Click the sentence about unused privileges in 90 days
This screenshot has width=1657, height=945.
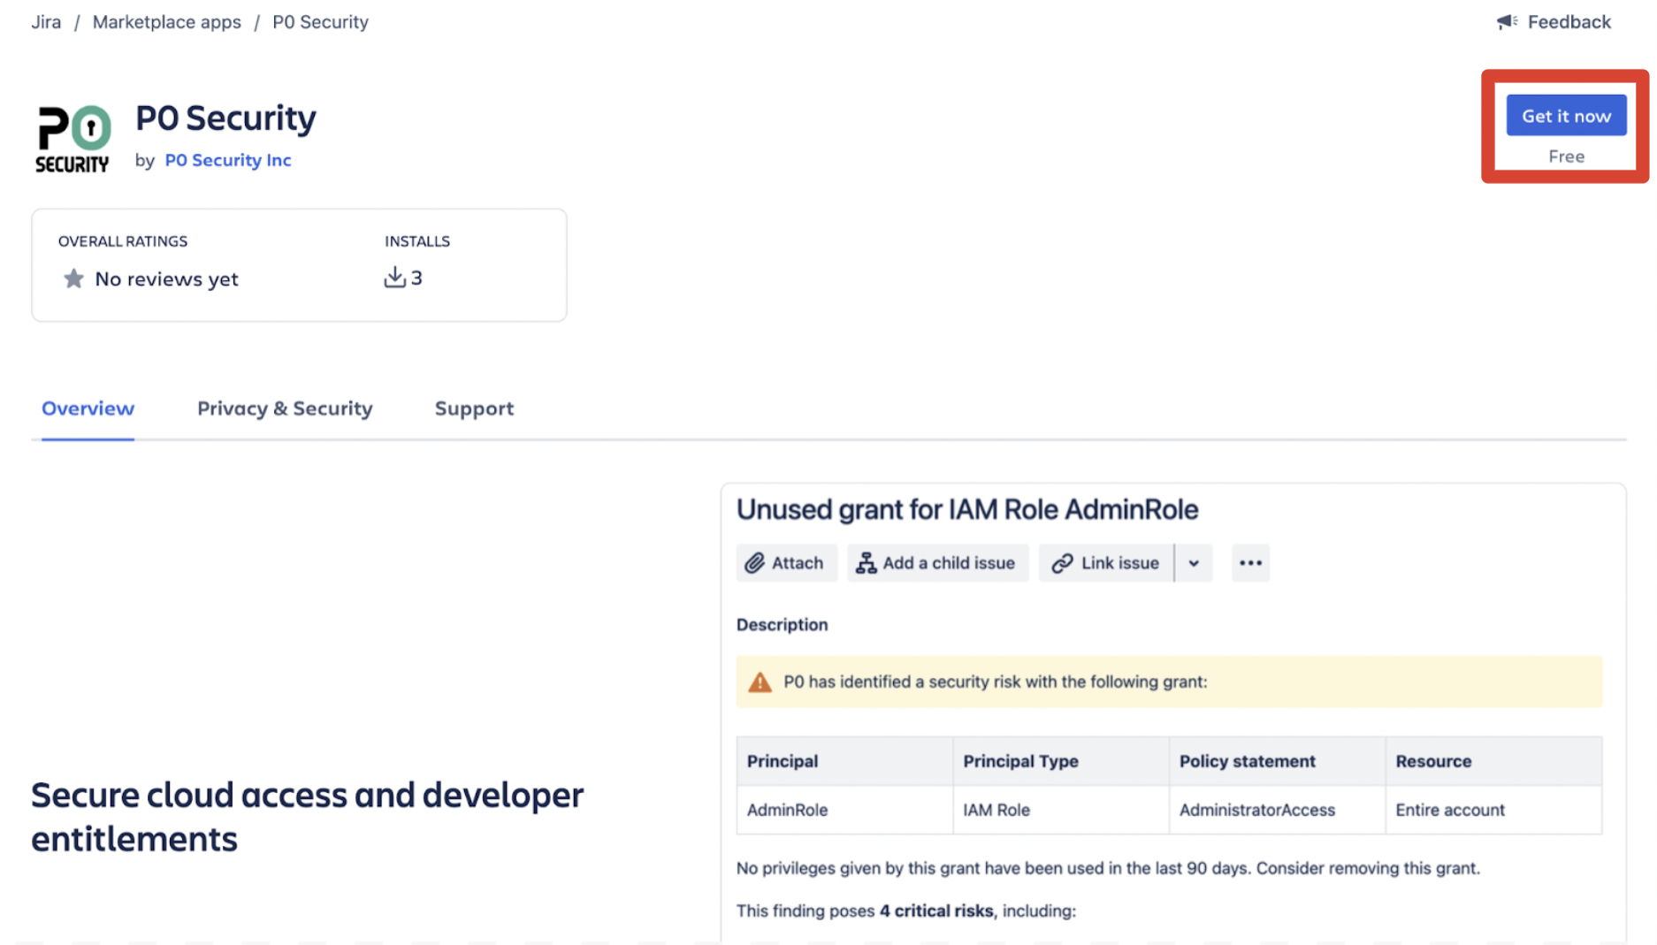[x=1108, y=868]
